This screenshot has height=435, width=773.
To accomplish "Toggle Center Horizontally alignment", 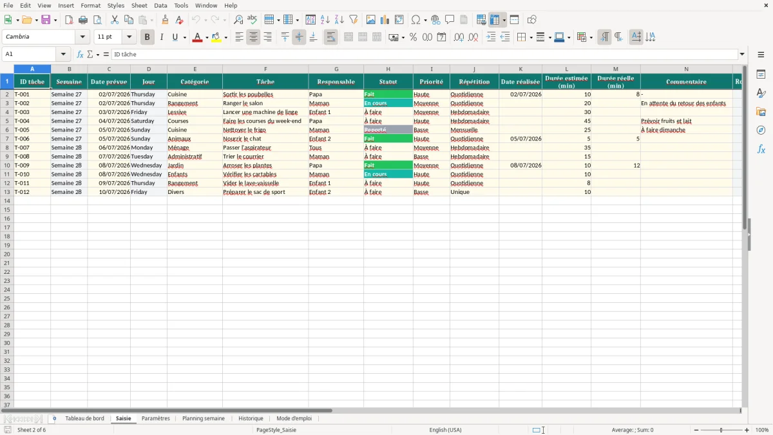I will point(253,37).
